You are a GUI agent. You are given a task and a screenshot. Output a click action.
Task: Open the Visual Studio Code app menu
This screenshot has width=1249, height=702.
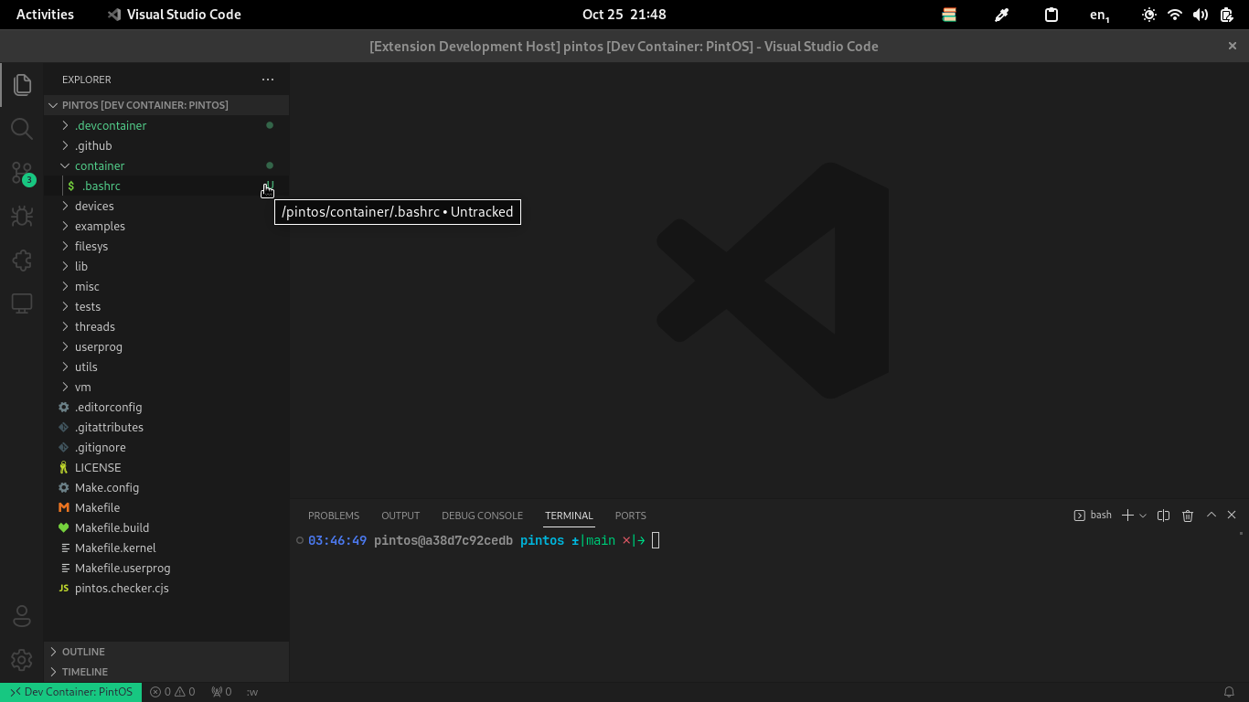click(174, 15)
